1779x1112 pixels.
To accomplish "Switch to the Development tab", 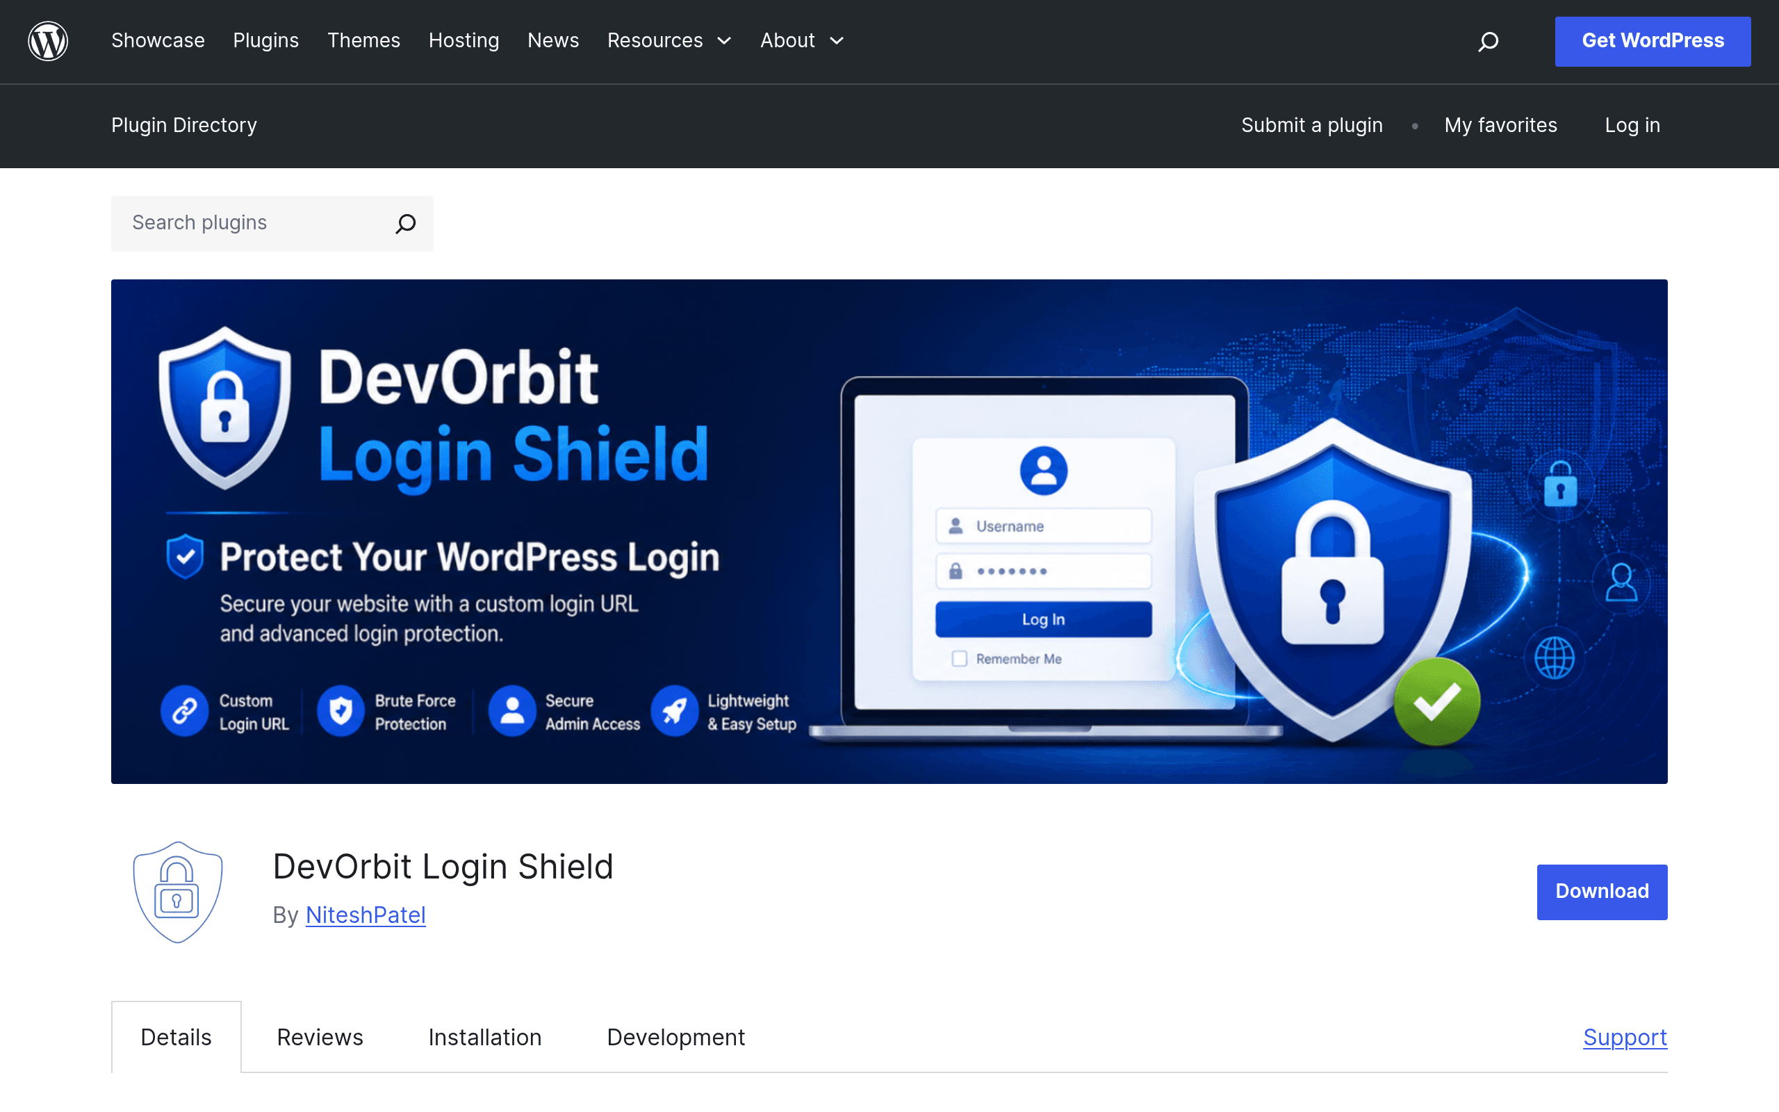I will coord(675,1037).
